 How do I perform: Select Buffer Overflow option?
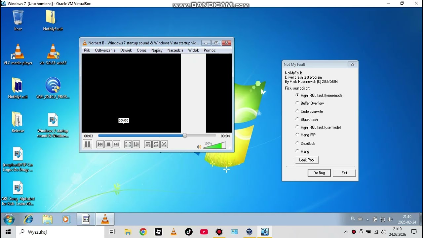coord(310,103)
